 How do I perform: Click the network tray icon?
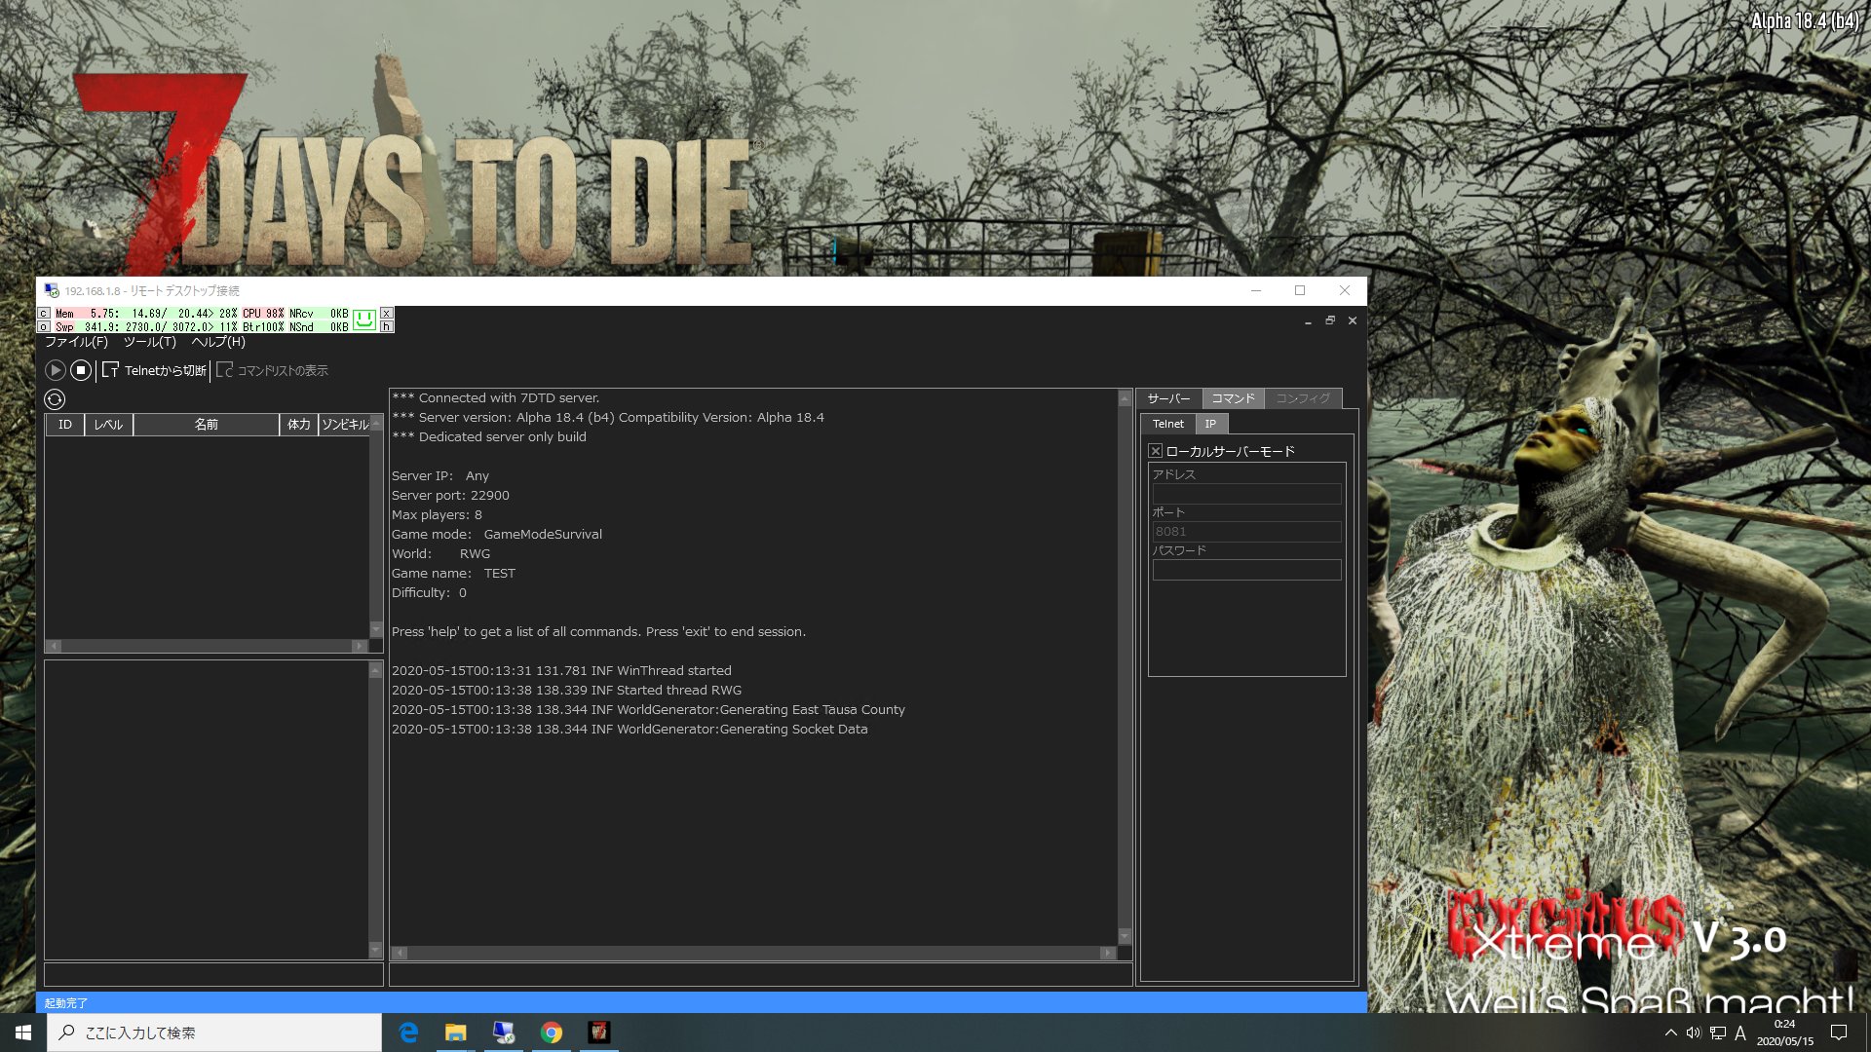point(1718,1033)
